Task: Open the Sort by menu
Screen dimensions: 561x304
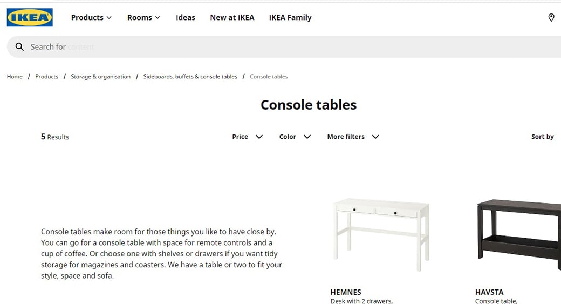Action: [542, 137]
